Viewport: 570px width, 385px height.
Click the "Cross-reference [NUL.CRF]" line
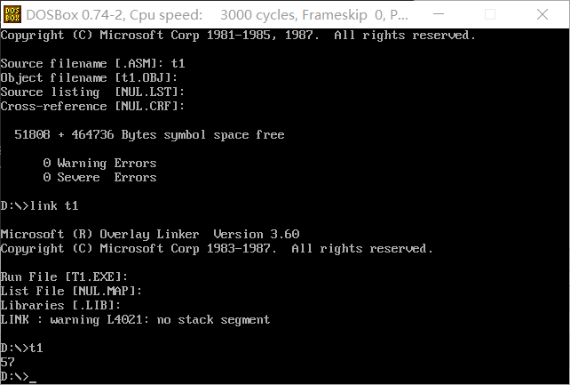(92, 107)
